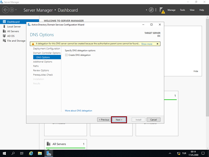Go to Paths wizard step
Image resolution: width=209 pixels, height=157 pixels.
click(36, 66)
